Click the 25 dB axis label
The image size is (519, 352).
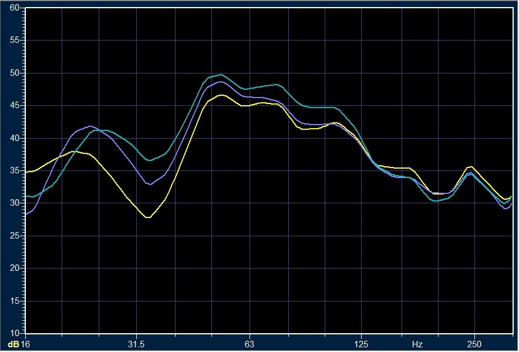15,236
